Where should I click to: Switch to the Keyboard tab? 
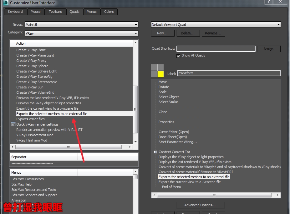click(15, 12)
